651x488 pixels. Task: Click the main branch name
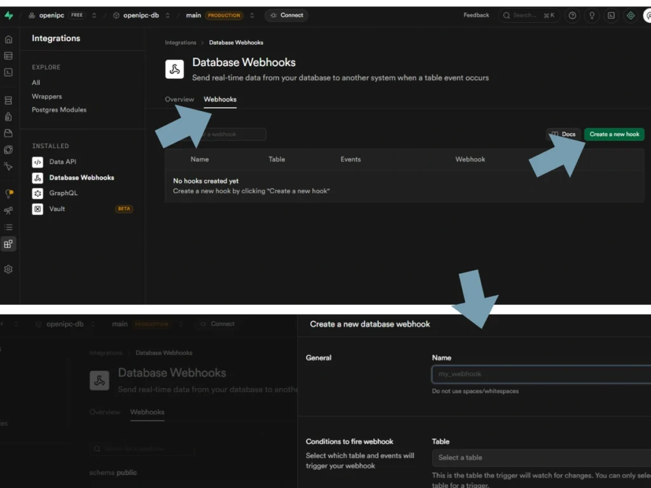(193, 15)
